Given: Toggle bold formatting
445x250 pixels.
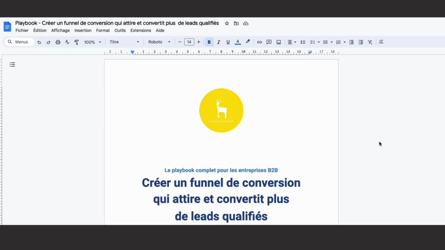Looking at the screenshot, I should click(209, 42).
